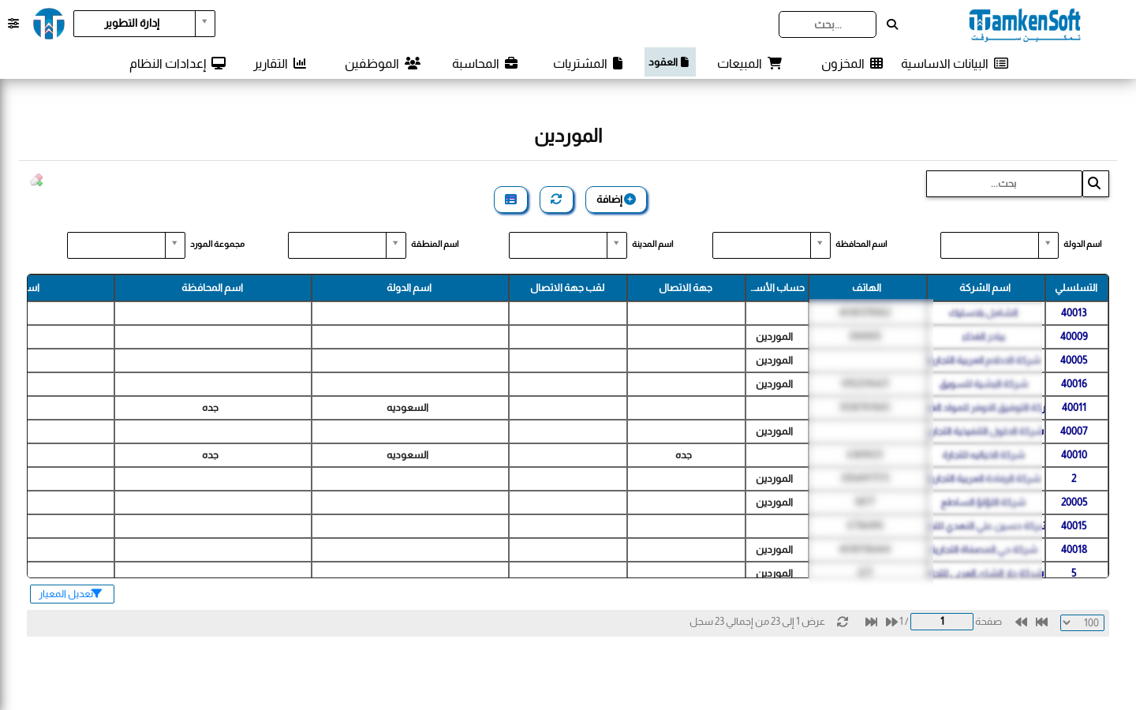The height and width of the screenshot is (710, 1136).
Task: Click the suppliers search magnifier button
Action: [1095, 184]
